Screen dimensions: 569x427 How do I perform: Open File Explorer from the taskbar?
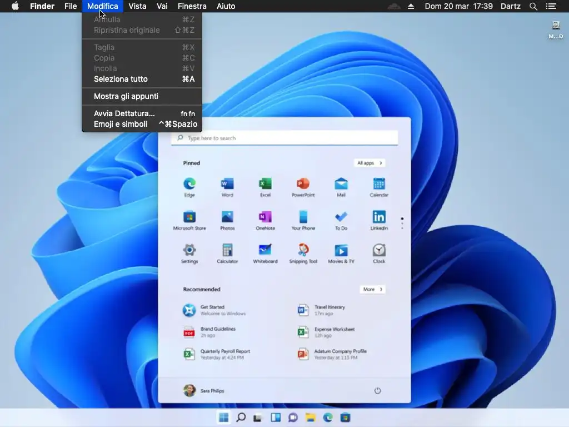coord(310,418)
